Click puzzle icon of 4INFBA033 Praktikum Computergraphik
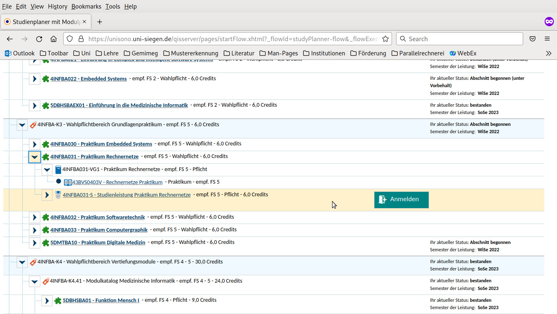The width and height of the screenshot is (557, 314). pyautogui.click(x=46, y=230)
